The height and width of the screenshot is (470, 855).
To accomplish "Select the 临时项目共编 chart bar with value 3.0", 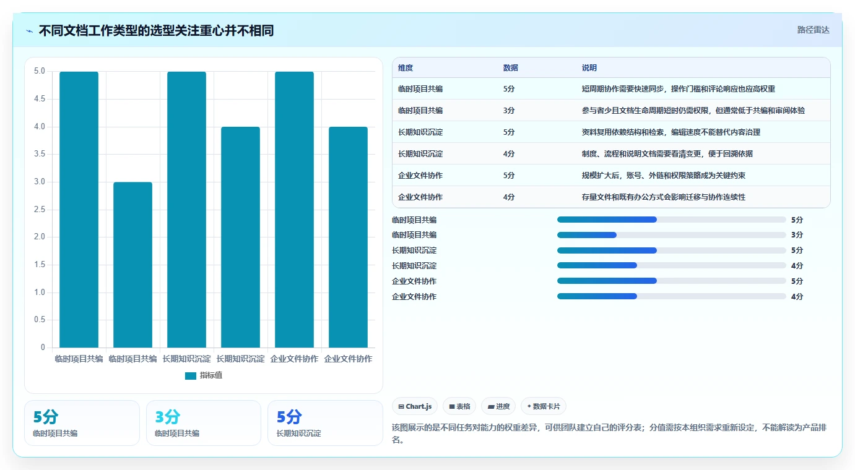I will pyautogui.click(x=133, y=265).
